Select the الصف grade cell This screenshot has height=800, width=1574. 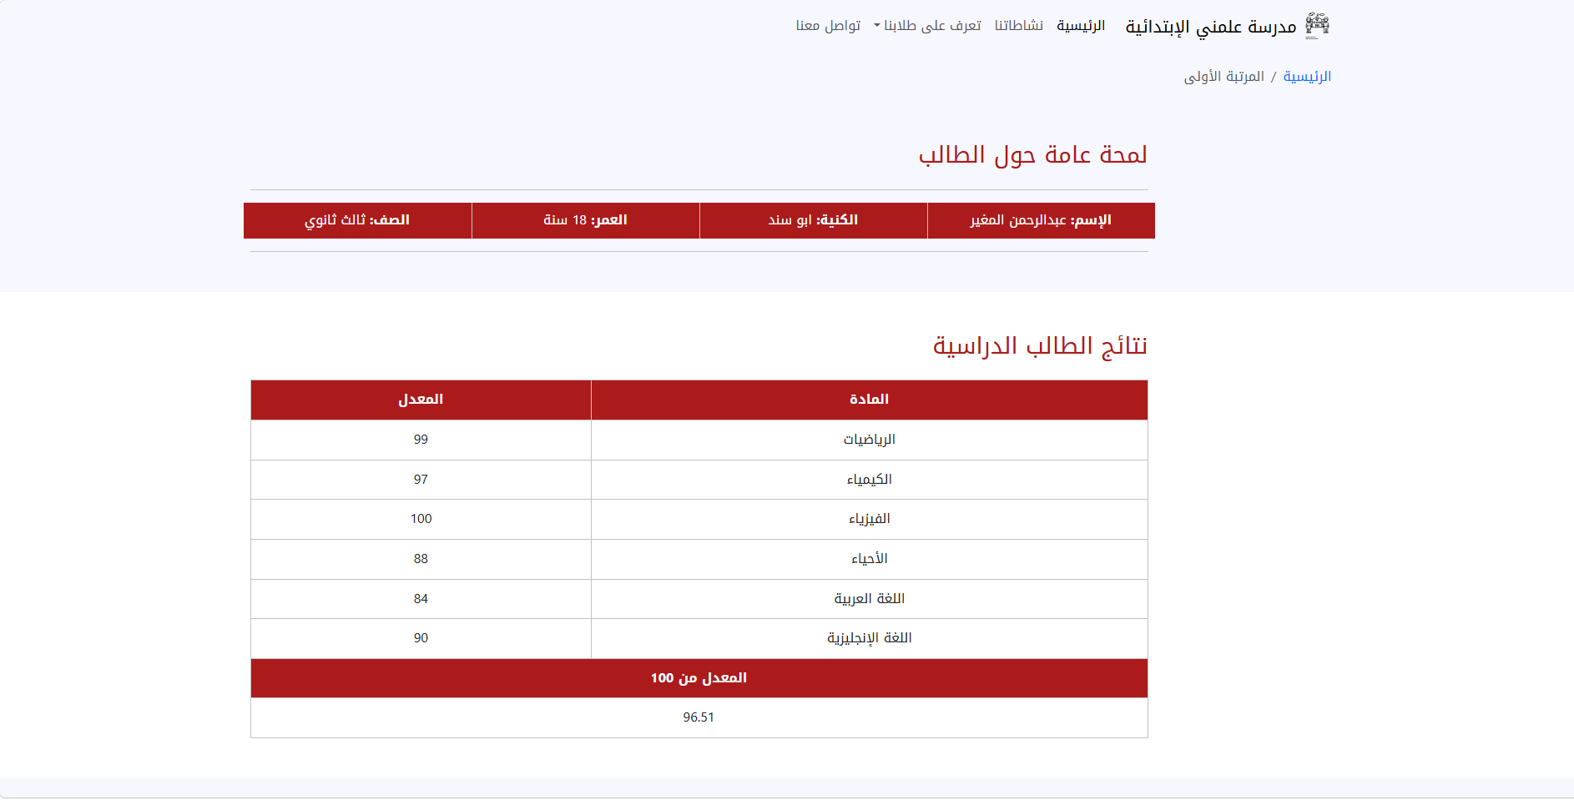tap(357, 220)
